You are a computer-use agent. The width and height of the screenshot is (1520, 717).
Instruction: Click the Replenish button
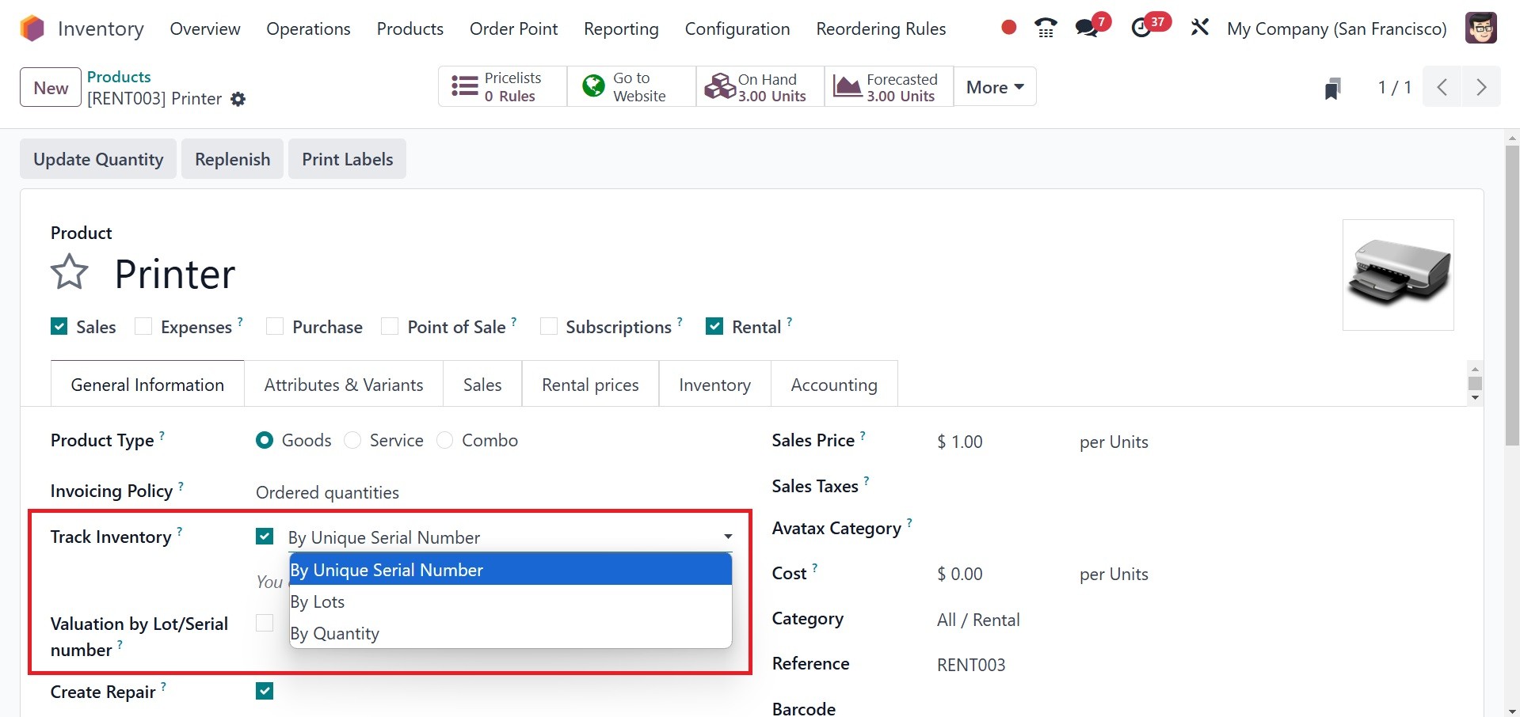(x=232, y=159)
